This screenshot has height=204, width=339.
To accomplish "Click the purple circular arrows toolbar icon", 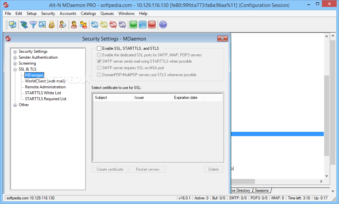I will point(122,25).
